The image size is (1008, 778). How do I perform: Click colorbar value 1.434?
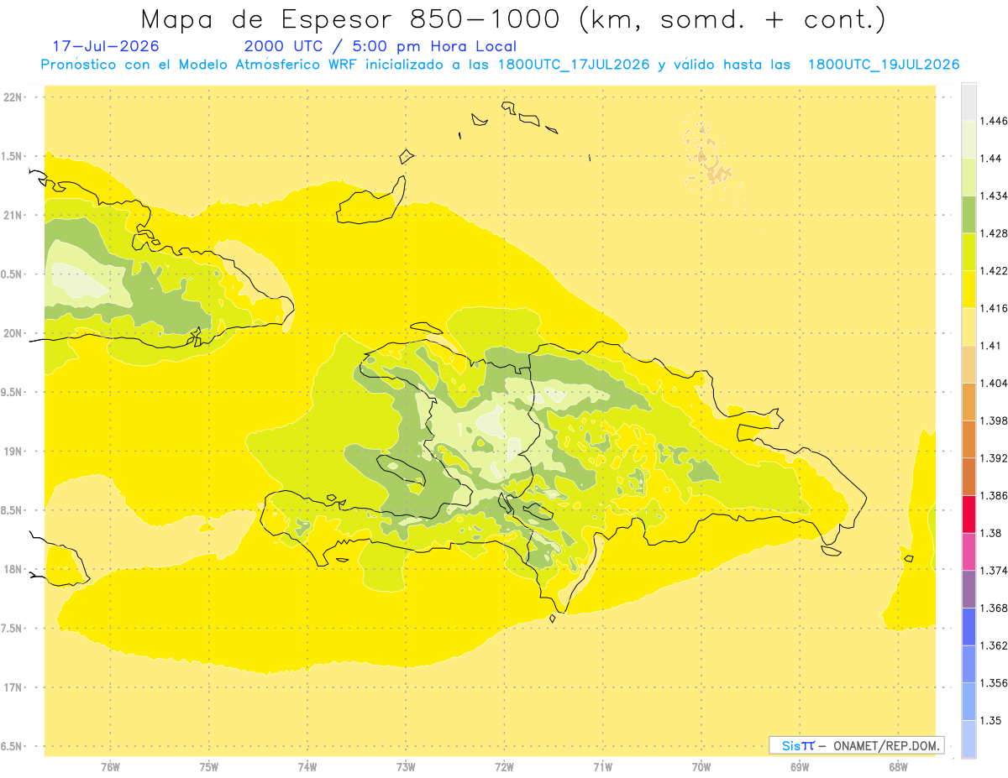click(994, 196)
